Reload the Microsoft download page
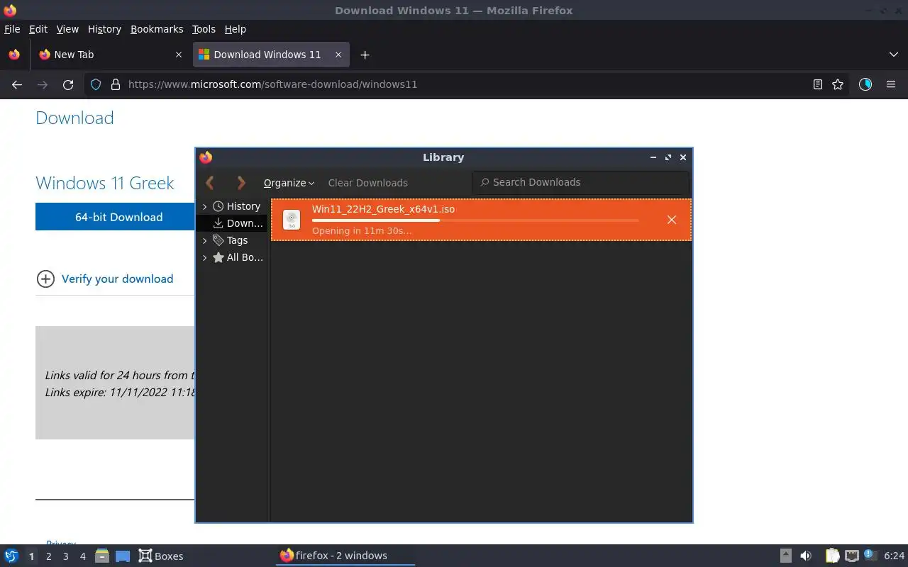 [68, 84]
